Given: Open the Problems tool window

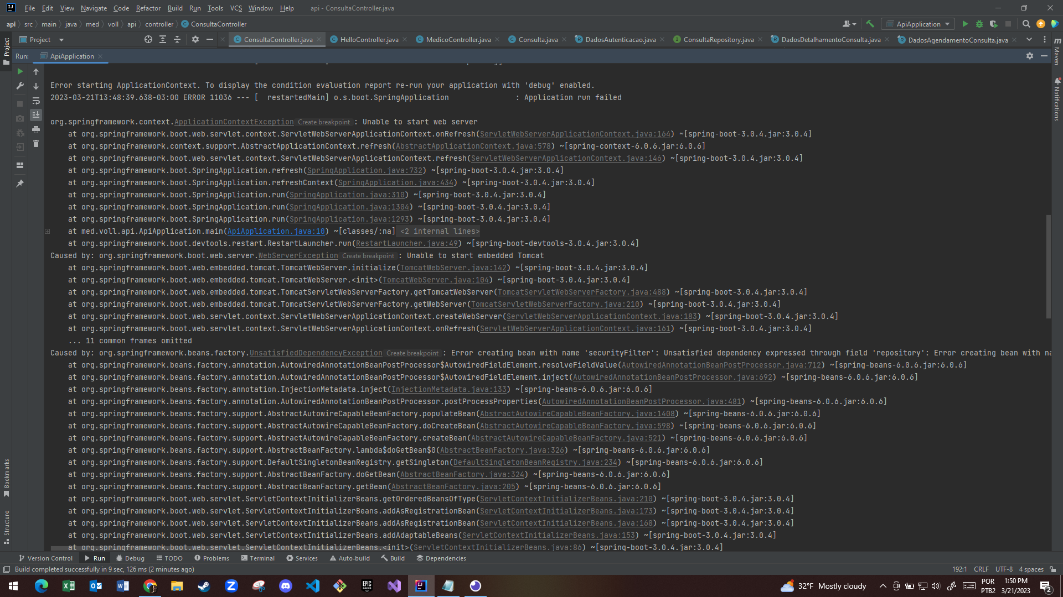Looking at the screenshot, I should tap(211, 558).
